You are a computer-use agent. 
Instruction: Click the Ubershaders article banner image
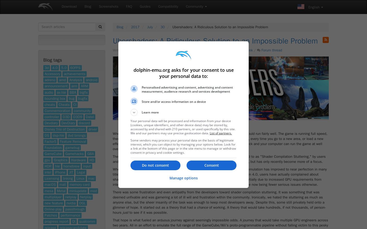coord(221,88)
